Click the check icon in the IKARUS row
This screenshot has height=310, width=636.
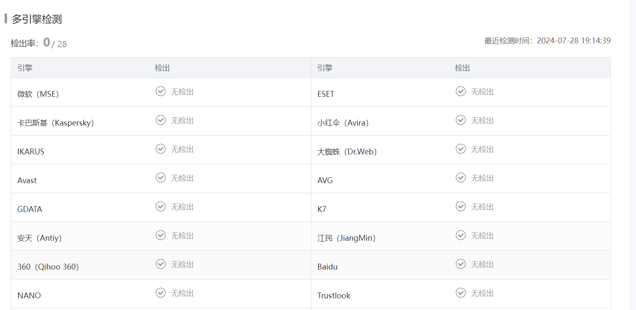pos(160,149)
